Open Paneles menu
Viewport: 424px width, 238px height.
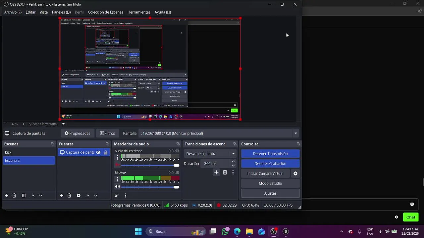click(x=61, y=12)
